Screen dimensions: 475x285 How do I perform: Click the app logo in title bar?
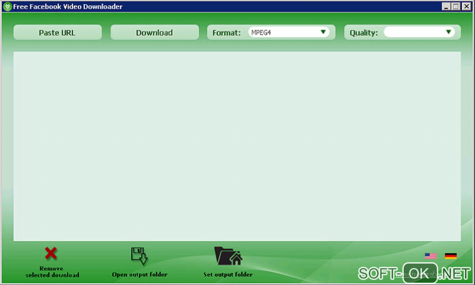click(x=7, y=7)
